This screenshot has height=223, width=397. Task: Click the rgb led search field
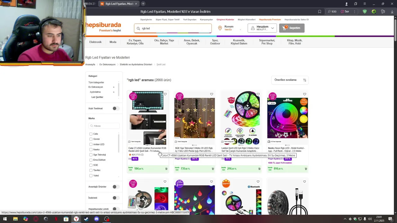[x=173, y=28]
